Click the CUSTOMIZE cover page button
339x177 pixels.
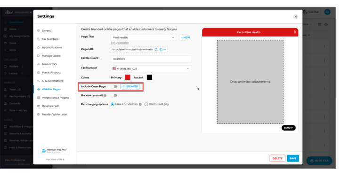click(x=130, y=87)
